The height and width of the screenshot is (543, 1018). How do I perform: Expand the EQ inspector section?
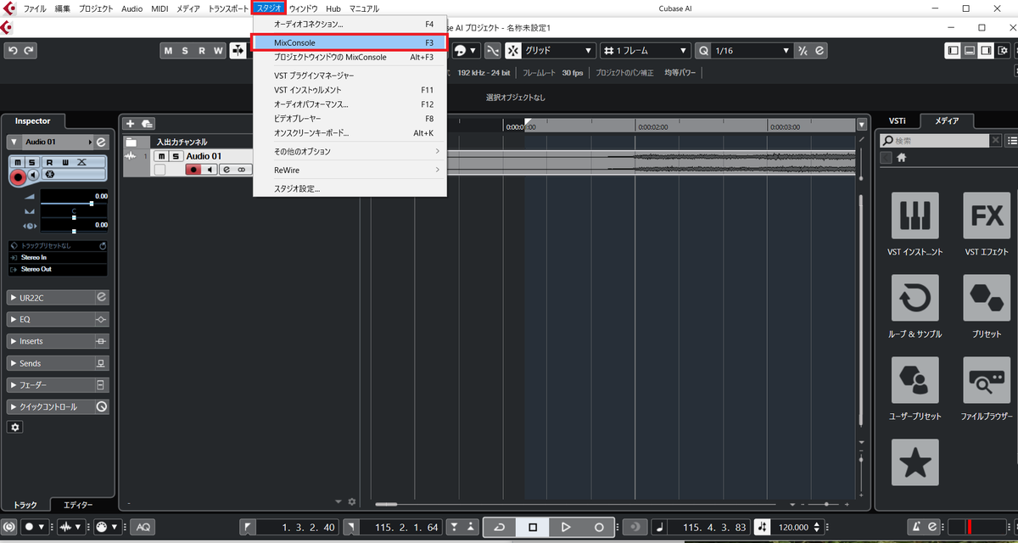coord(58,320)
